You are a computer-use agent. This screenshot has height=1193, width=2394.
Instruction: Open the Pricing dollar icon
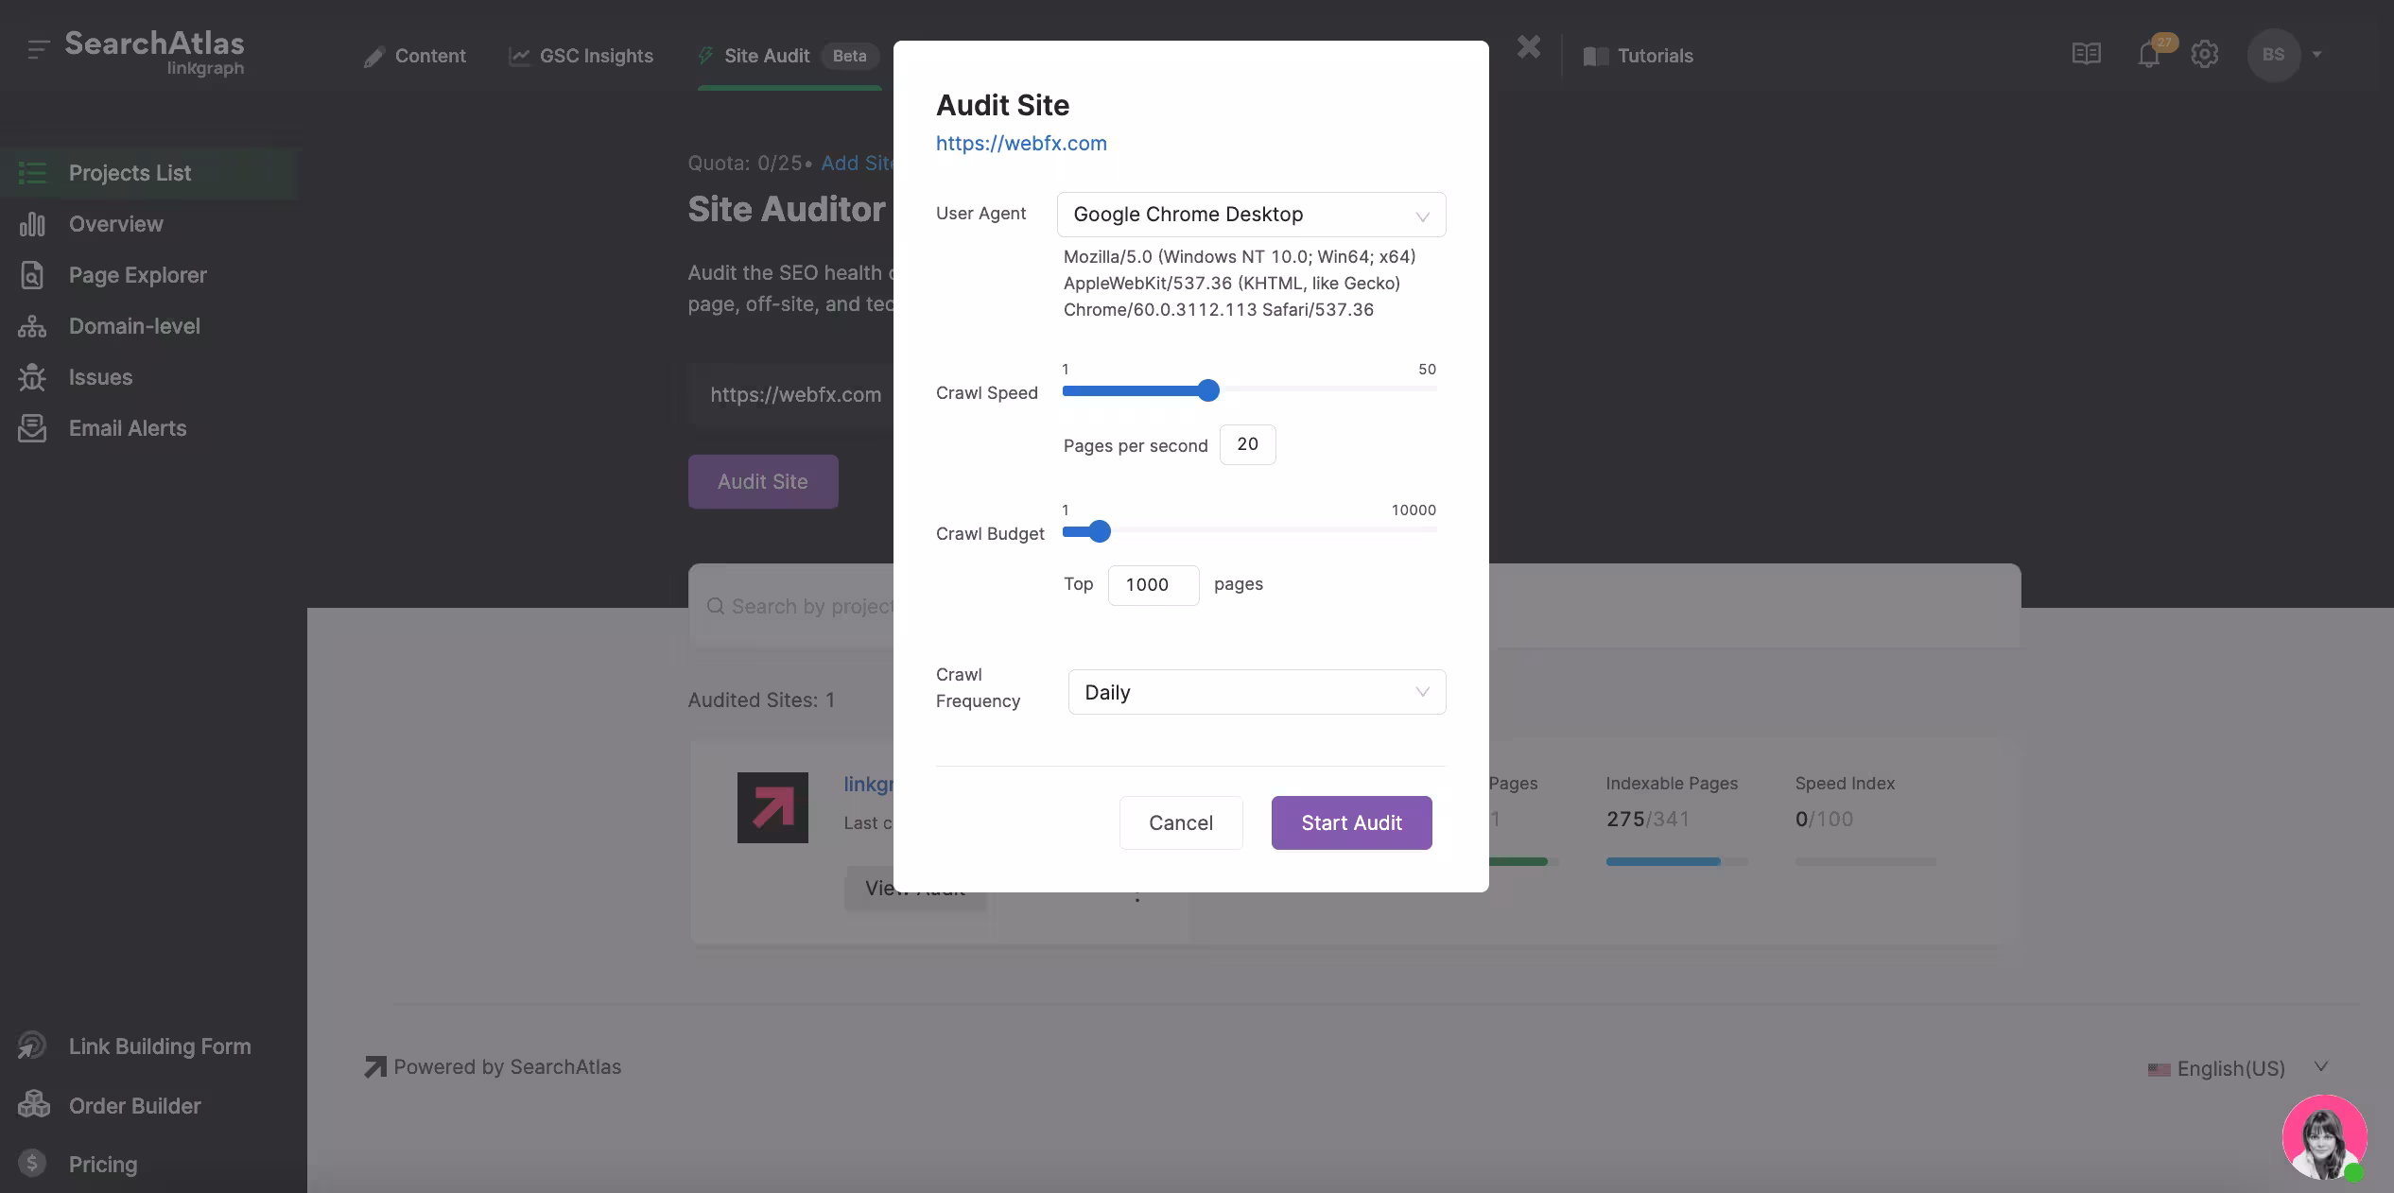point(32,1164)
